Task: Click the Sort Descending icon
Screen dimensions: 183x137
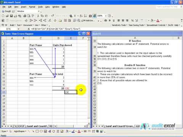Action: (x=85, y=16)
